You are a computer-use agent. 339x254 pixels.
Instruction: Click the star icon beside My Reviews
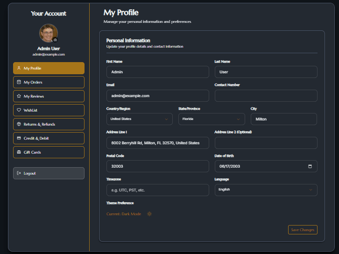tap(19, 96)
